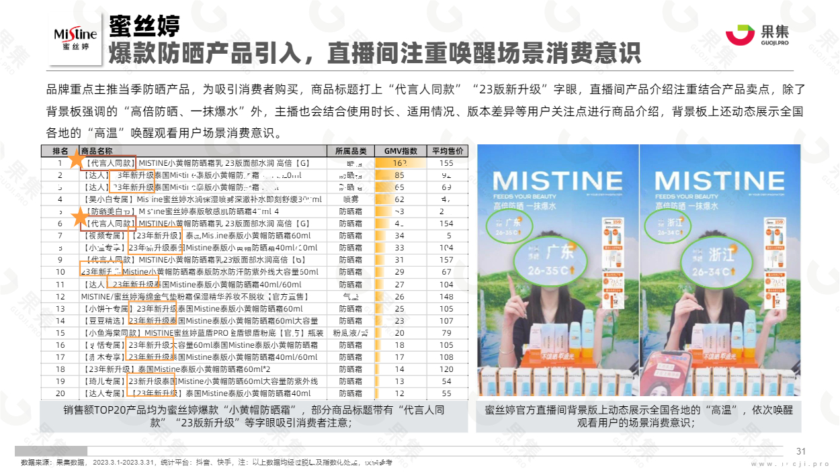
Task: Click the average price value 157
Action: 447,260
